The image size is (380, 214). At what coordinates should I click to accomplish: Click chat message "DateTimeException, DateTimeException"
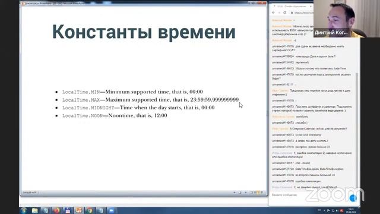coord(319,169)
